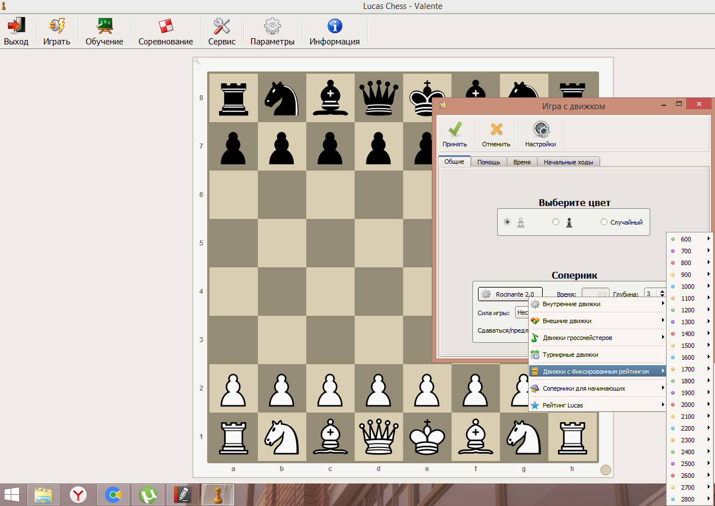Screen dimensions: 715x506
Task: Open the Обучение training icon
Action: (104, 26)
